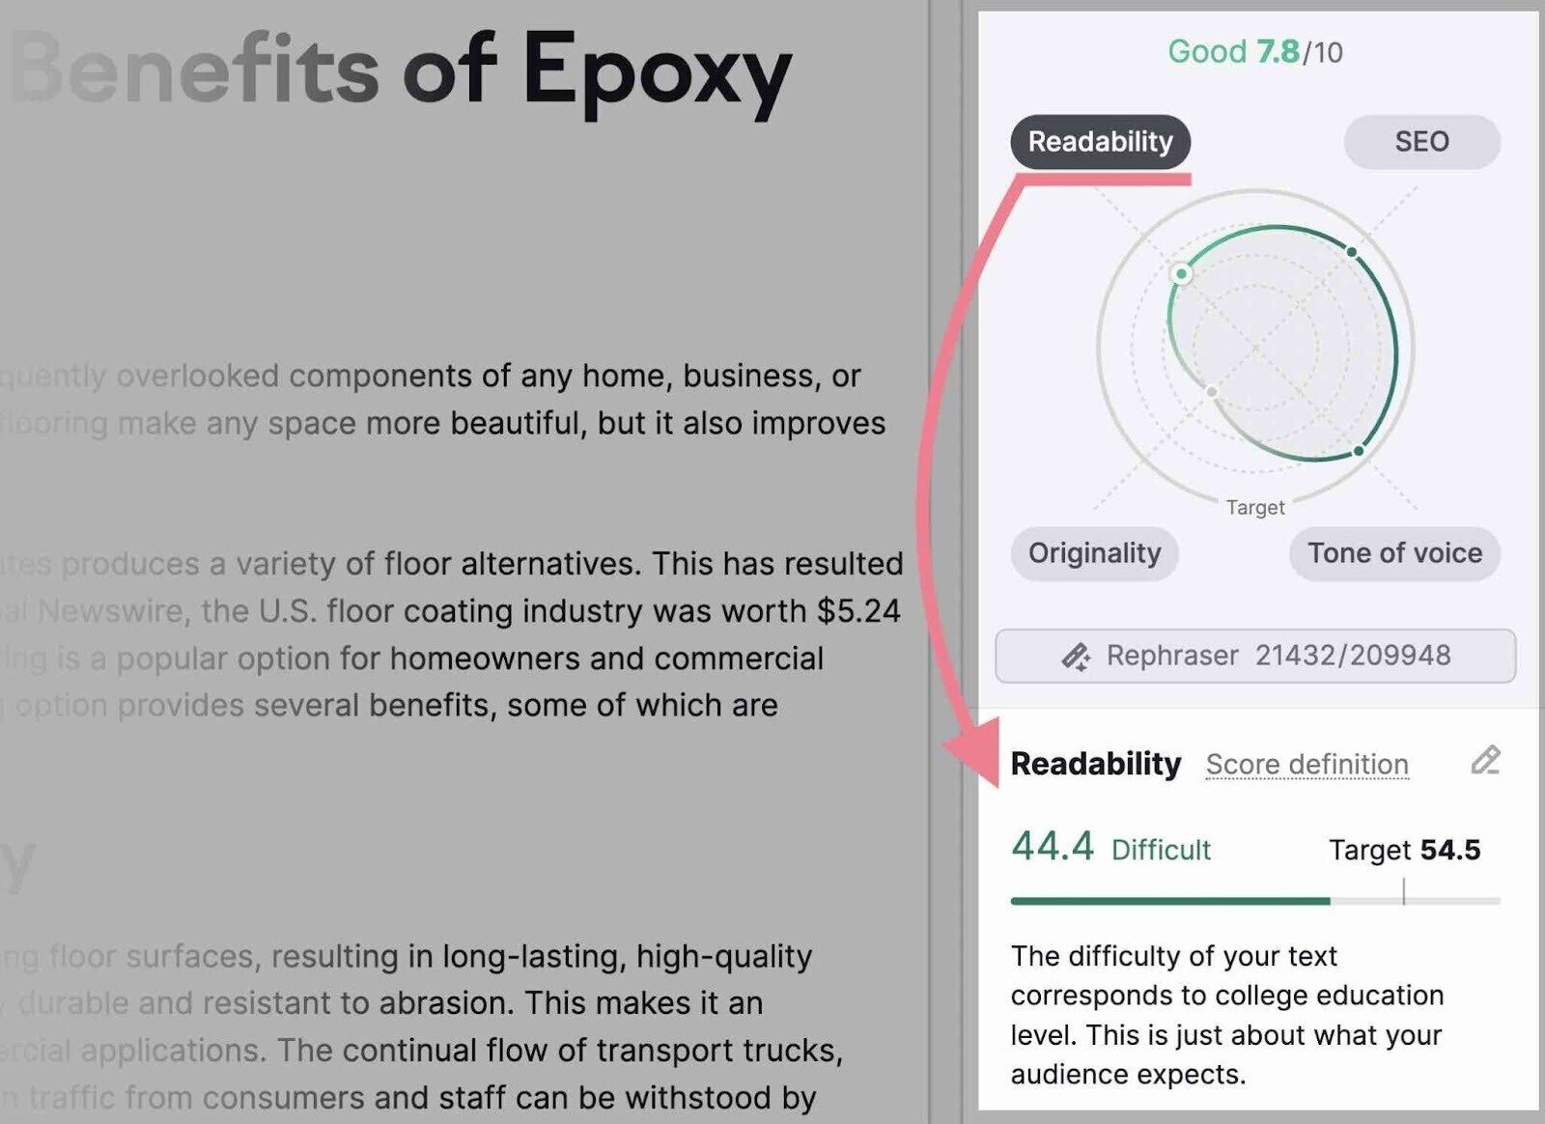
Task: Open the Originality tab
Action: [x=1094, y=553]
